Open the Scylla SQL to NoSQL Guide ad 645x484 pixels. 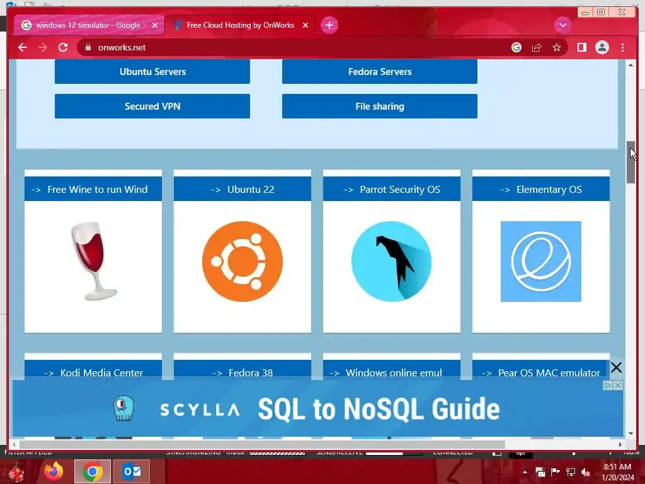(317, 408)
